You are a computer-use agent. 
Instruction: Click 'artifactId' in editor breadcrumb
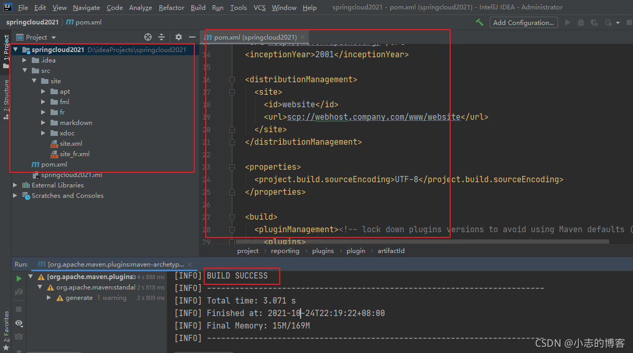(x=391, y=251)
